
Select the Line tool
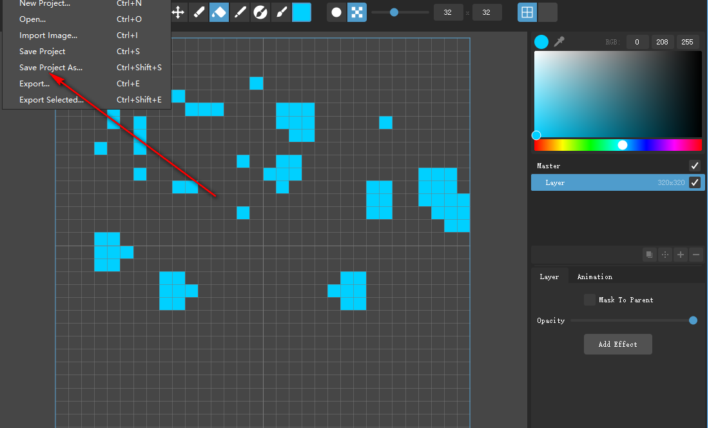240,12
